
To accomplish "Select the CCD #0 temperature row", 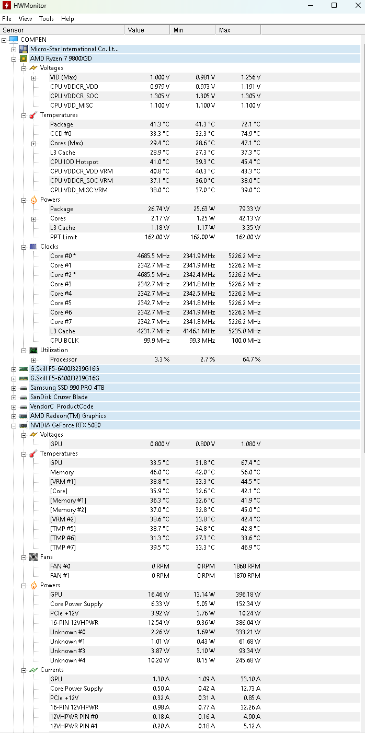I will tap(155, 134).
